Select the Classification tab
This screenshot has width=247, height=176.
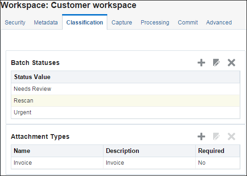(x=85, y=23)
